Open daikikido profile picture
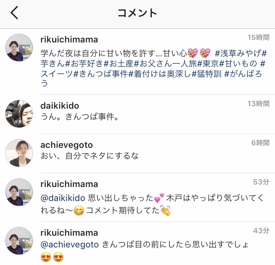The image size is (275, 265). click(19, 114)
